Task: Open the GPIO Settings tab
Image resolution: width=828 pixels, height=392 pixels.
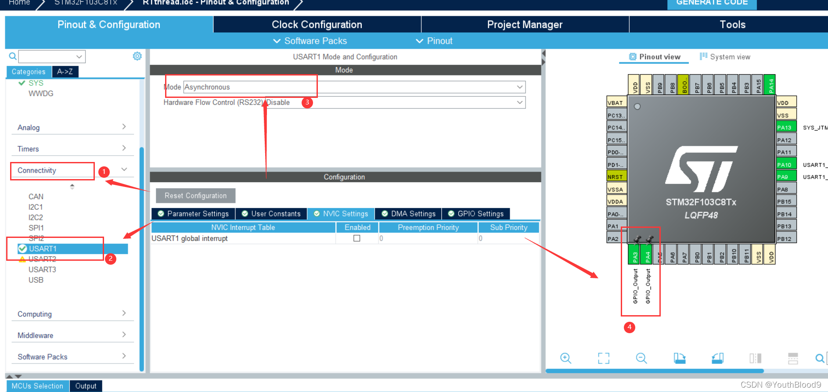Action: pos(476,214)
